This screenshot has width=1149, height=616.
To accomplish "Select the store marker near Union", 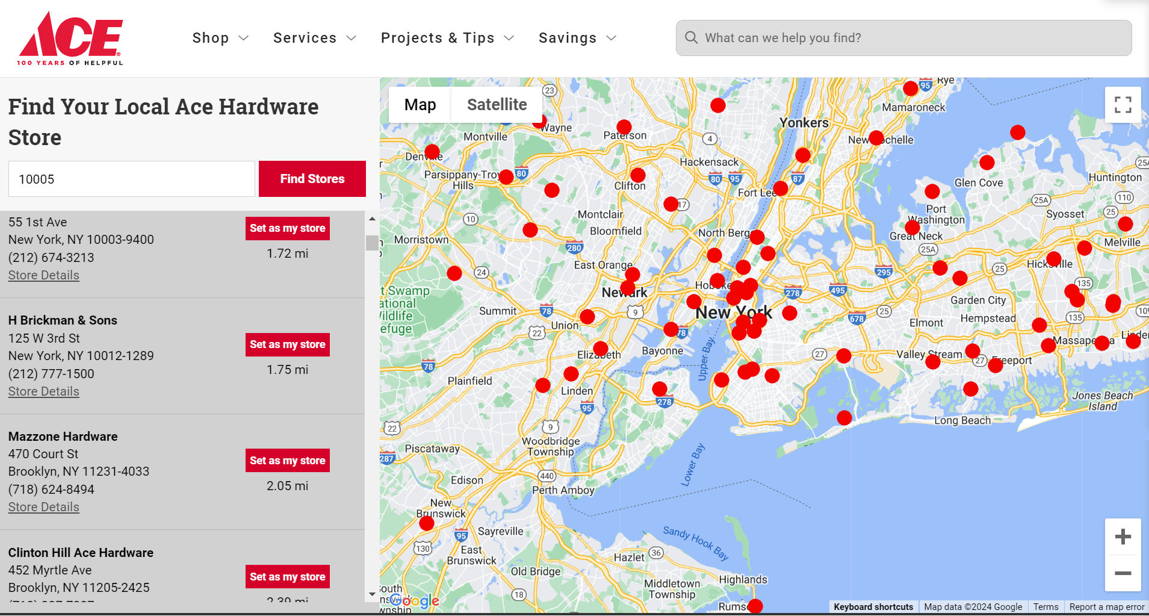I will coord(587,317).
